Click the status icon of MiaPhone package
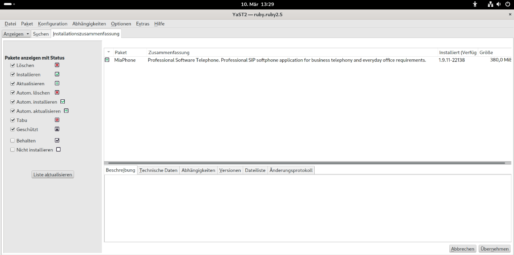 [107, 60]
